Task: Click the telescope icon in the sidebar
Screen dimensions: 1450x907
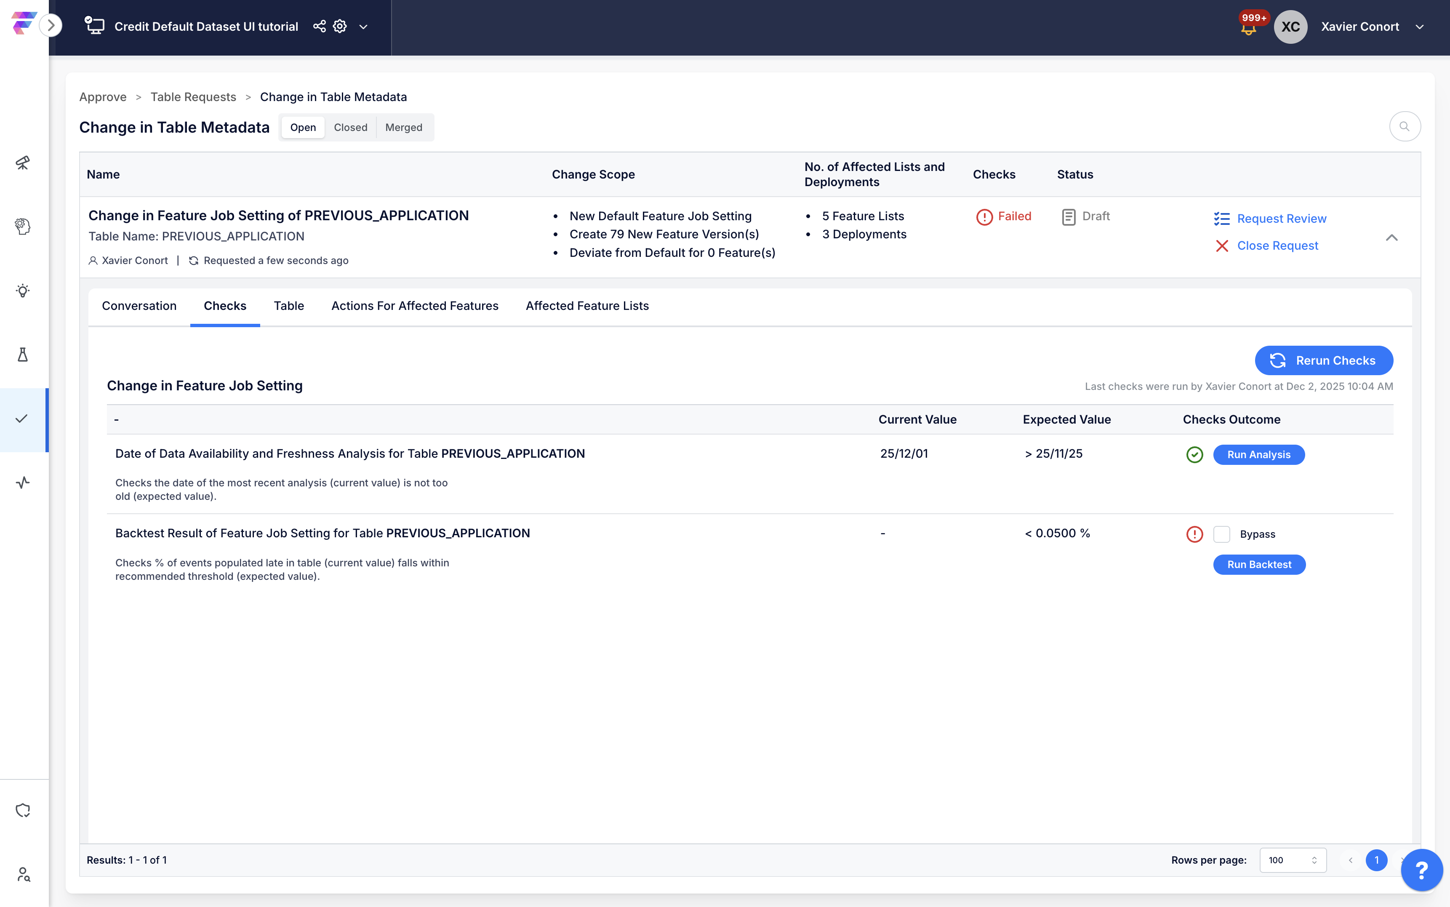Action: coord(23,163)
